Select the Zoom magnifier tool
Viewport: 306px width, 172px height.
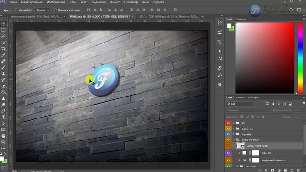click(x=3, y=142)
